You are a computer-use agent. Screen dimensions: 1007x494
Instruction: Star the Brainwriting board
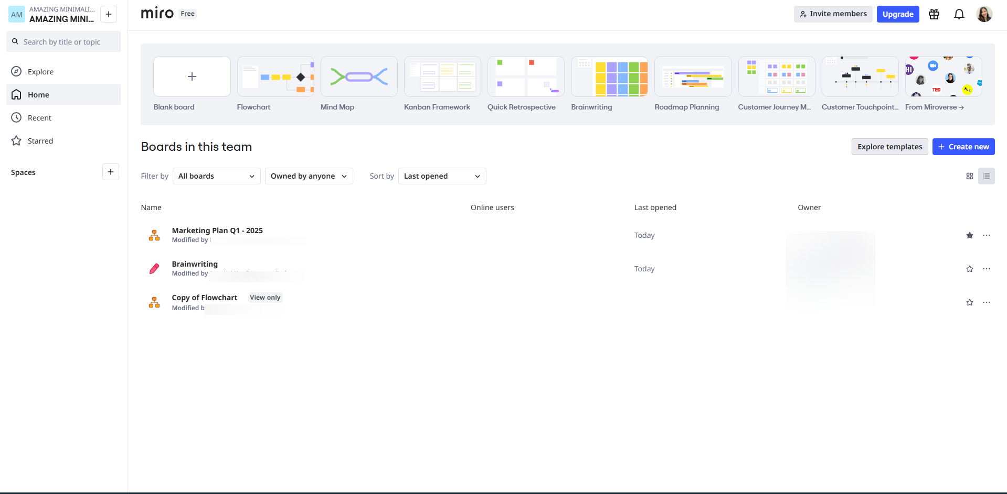970,269
